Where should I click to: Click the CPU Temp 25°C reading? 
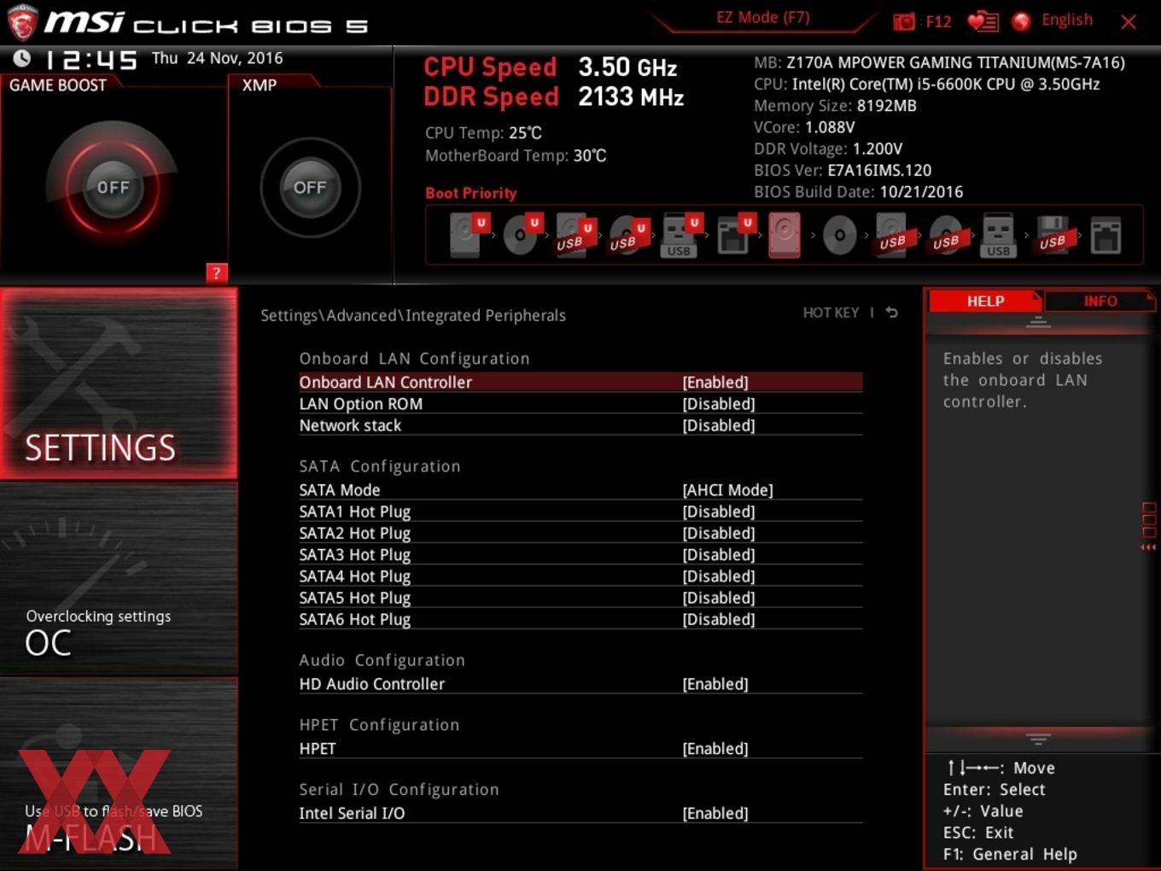pyautogui.click(x=483, y=133)
